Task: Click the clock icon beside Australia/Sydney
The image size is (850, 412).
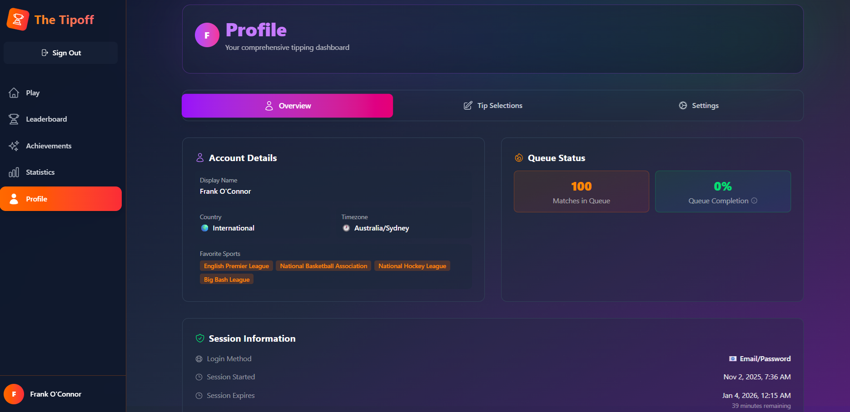Action: click(346, 228)
